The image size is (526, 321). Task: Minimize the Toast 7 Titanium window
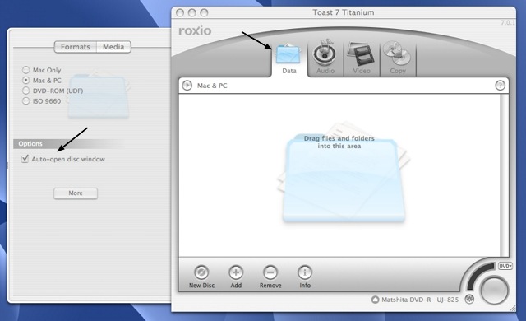tap(191, 13)
